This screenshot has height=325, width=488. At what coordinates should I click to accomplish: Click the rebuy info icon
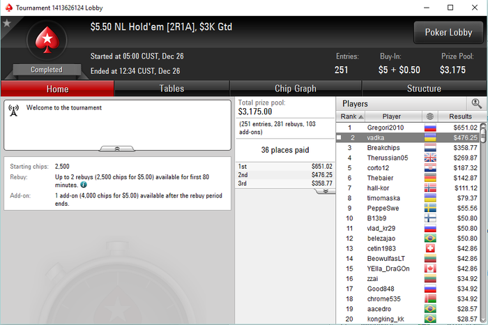click(x=84, y=185)
